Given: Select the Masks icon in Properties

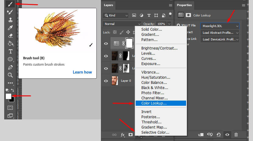Looking at the screenshot, I should pyautogui.click(x=188, y=15).
